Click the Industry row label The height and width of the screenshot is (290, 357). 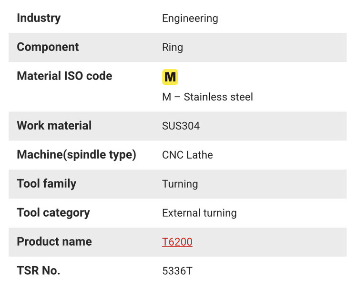coord(39,18)
